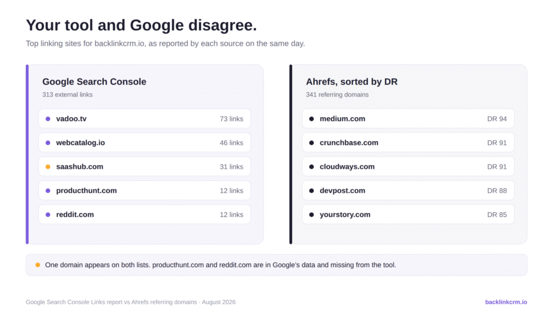Viewport: 553px width, 318px height.
Task: Click the purple dot beside reddit.com
Action: point(48,215)
